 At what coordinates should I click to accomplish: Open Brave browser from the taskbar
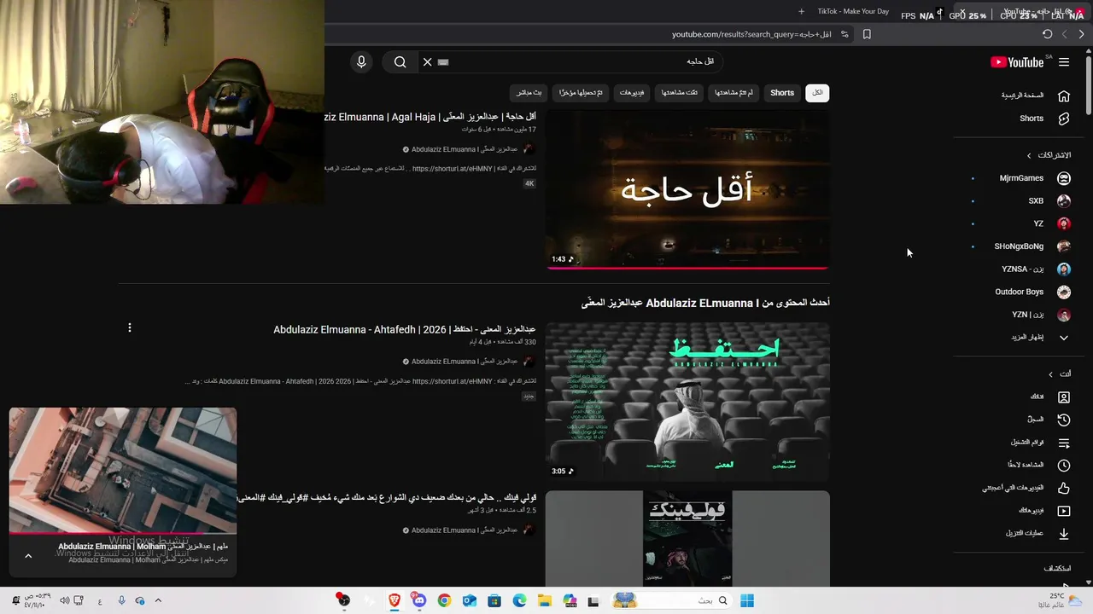394,600
